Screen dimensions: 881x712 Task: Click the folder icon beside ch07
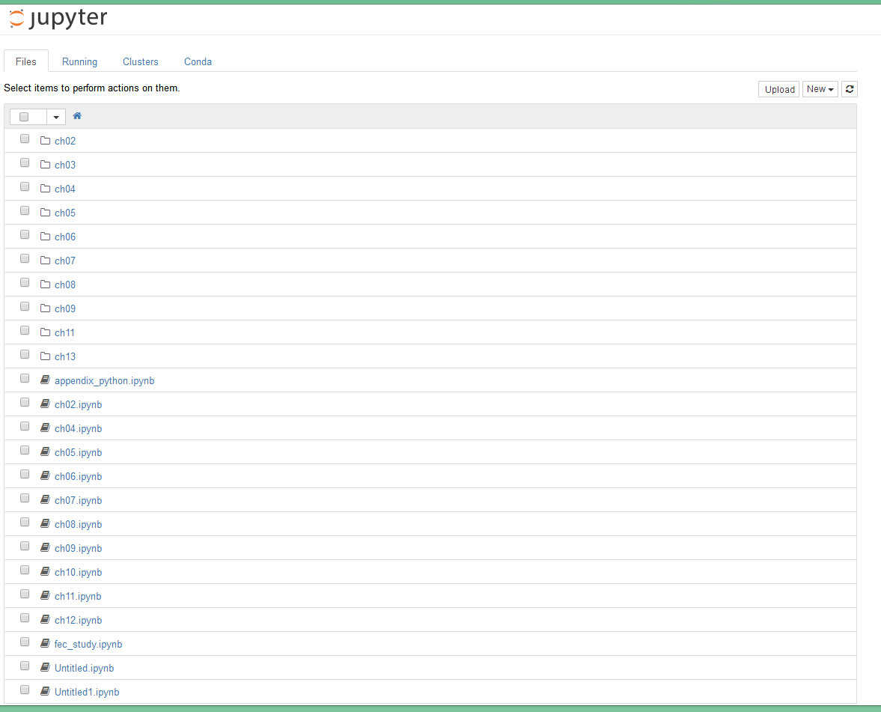pyautogui.click(x=45, y=261)
